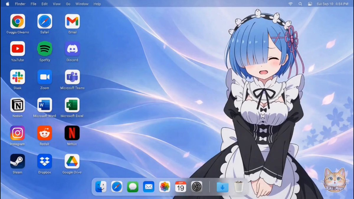The height and width of the screenshot is (199, 354).
Task: Select the Slack desktop icon
Action: click(17, 77)
